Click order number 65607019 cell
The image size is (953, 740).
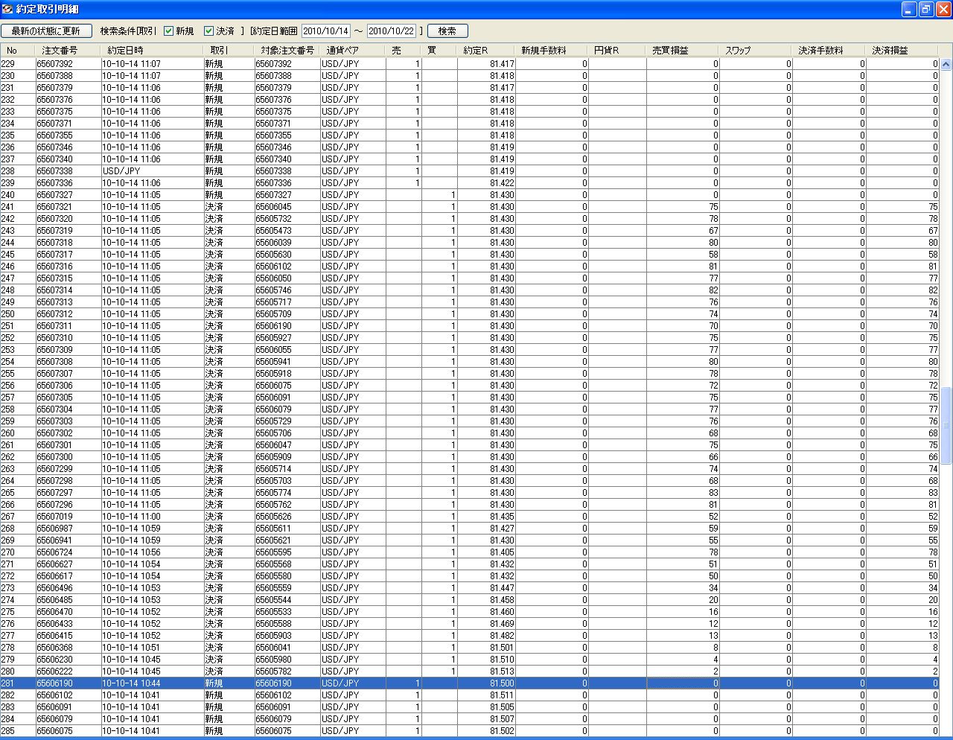pyautogui.click(x=68, y=517)
